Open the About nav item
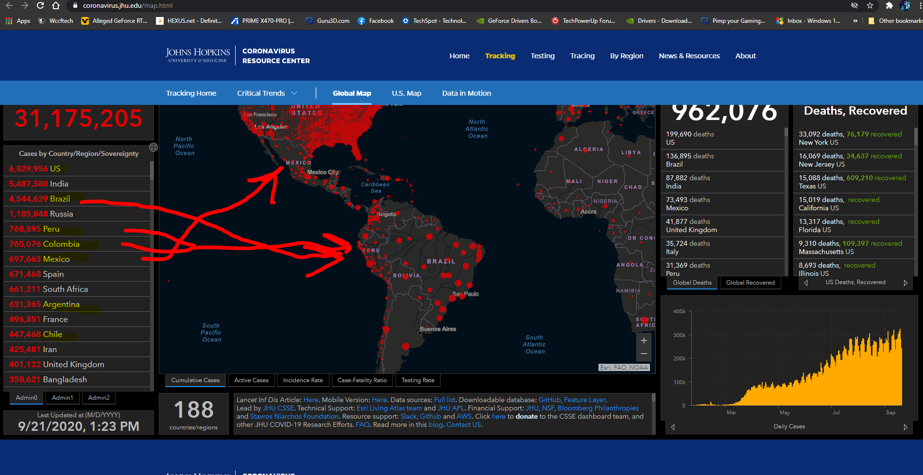The width and height of the screenshot is (923, 475). [x=746, y=56]
